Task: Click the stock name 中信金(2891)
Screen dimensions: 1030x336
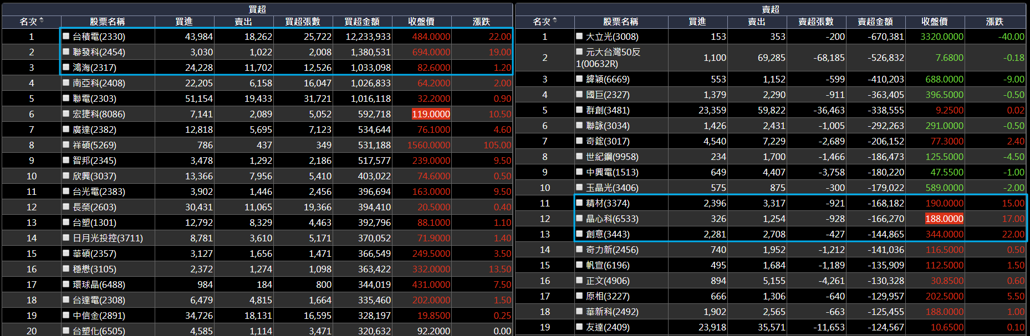Action: (99, 316)
